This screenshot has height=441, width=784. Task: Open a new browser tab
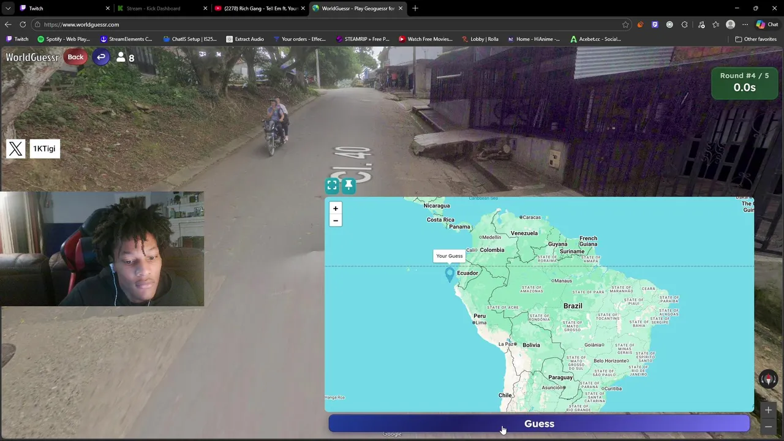click(415, 8)
